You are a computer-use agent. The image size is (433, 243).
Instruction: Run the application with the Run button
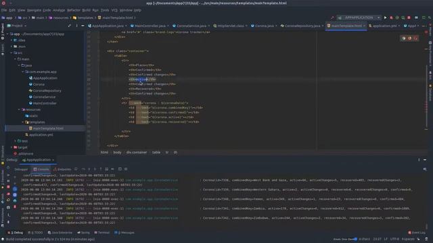[x=385, y=18]
